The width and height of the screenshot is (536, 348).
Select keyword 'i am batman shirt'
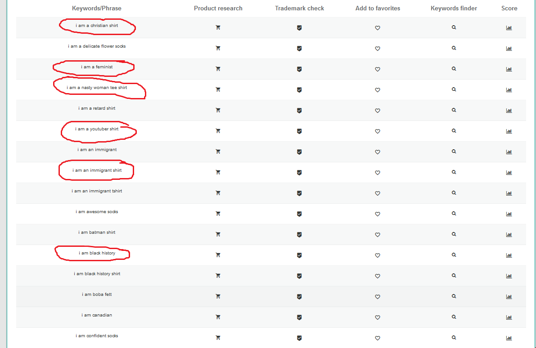coord(97,232)
